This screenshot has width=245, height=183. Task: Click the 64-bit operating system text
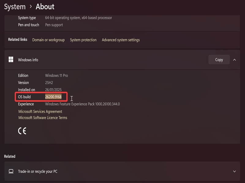coord(78,18)
